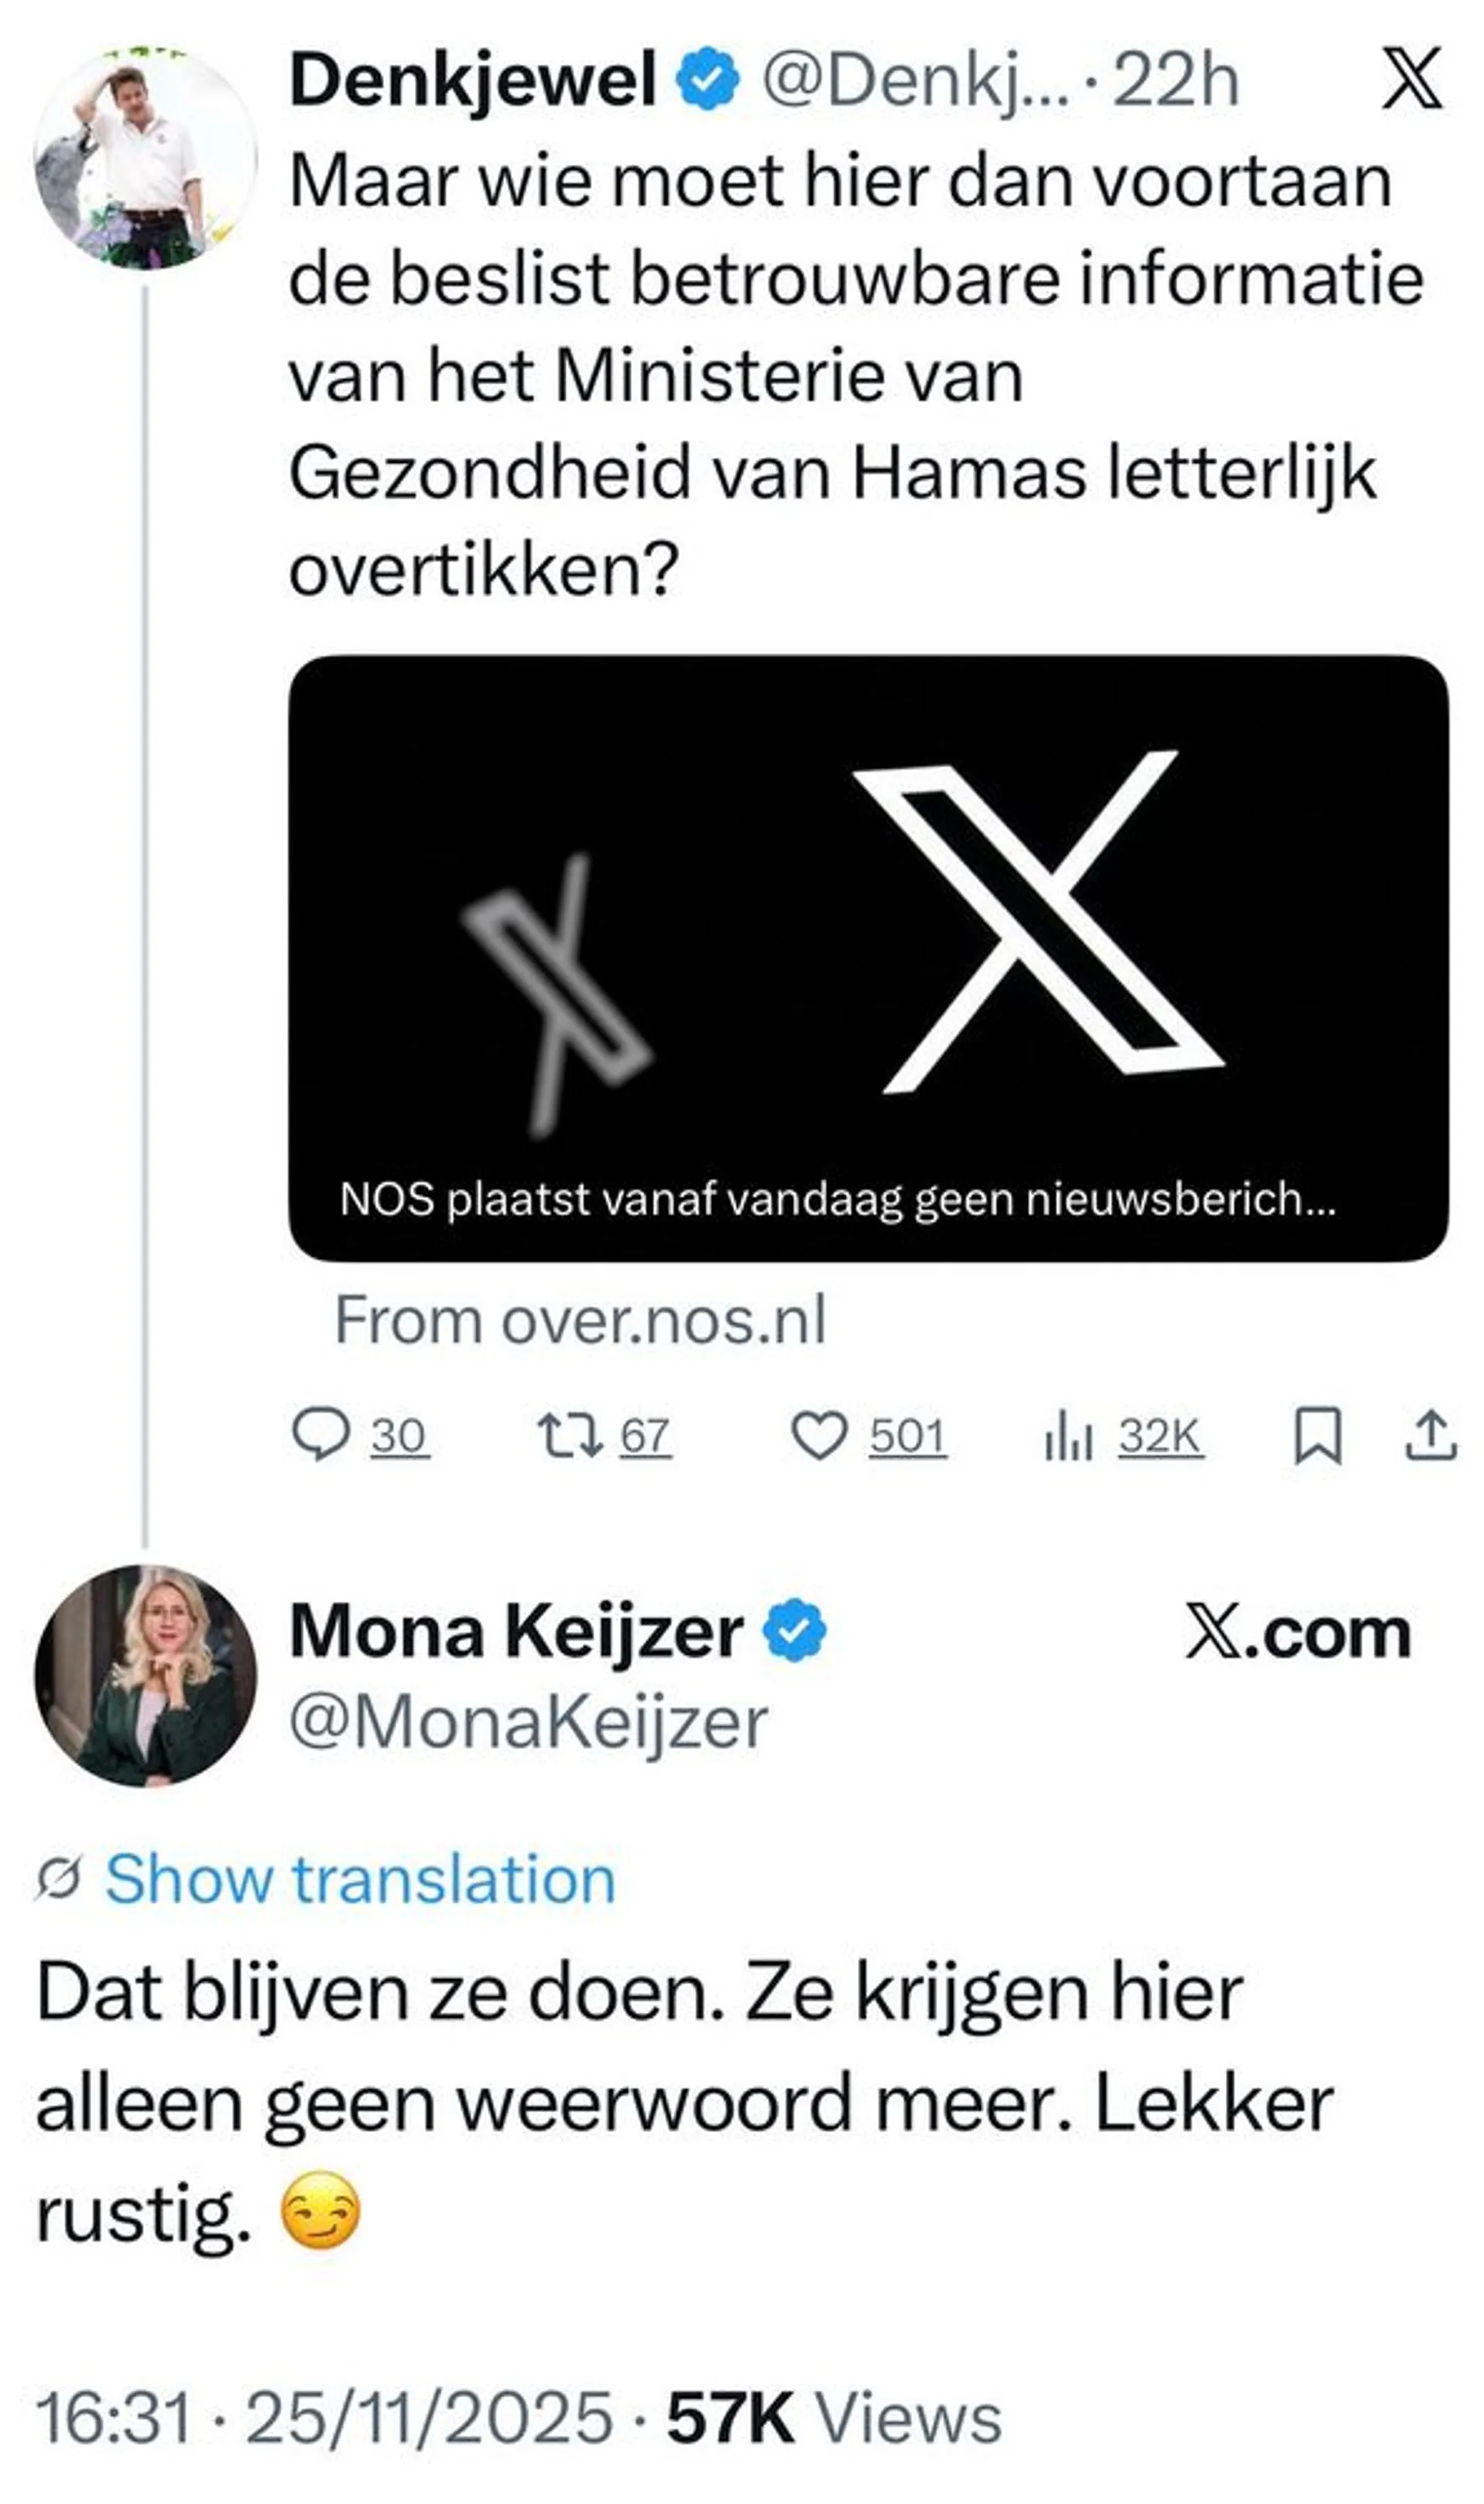Expand the 30 replies thread
1484x2504 pixels.
400,1434
